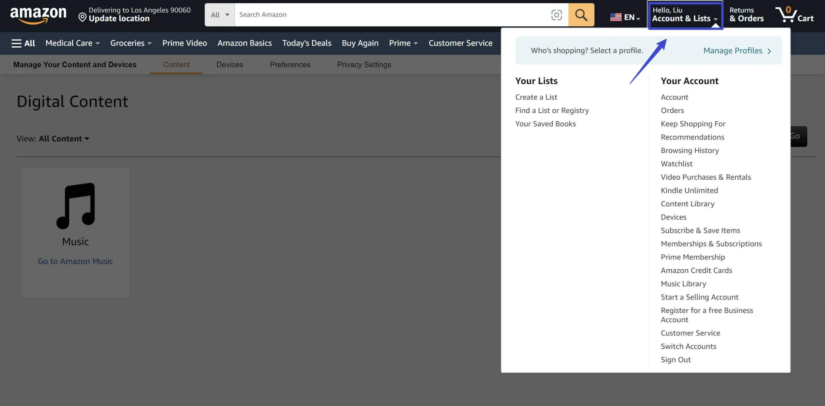The image size is (825, 406).
Task: Select Privacy Settings tab
Action: (364, 64)
